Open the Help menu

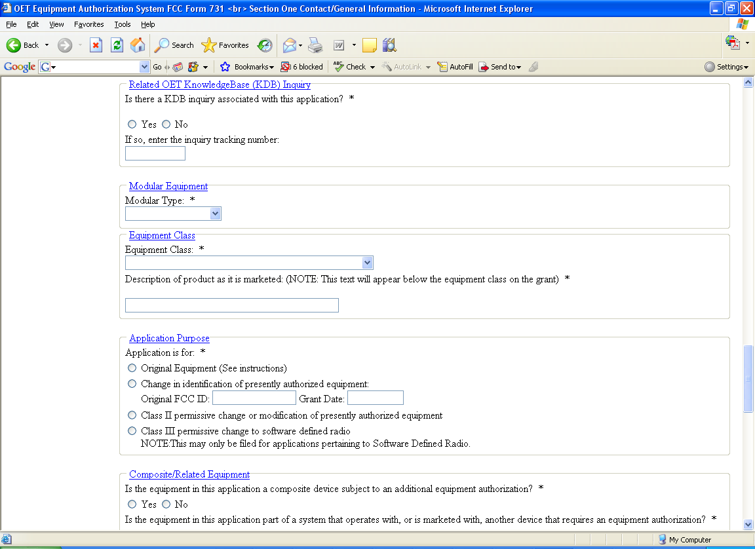click(148, 24)
